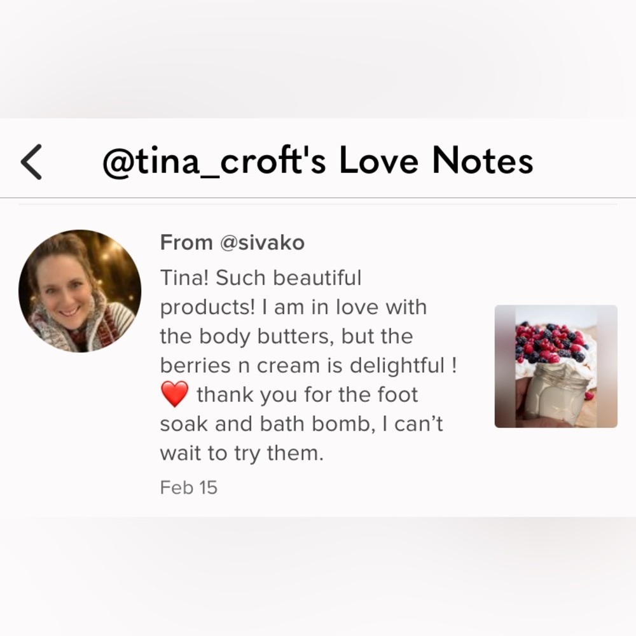Tap the word 'From' before the username
Viewport: 636px width, 636px height.
pyautogui.click(x=186, y=242)
